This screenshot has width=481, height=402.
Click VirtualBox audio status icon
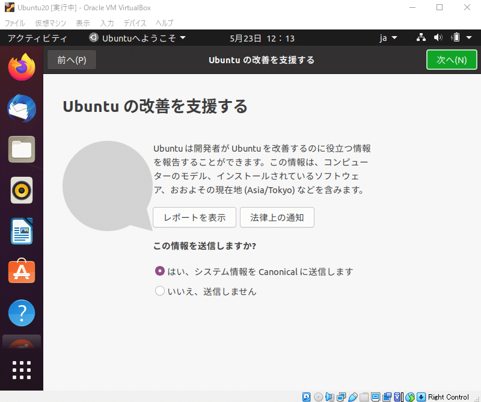click(x=329, y=397)
